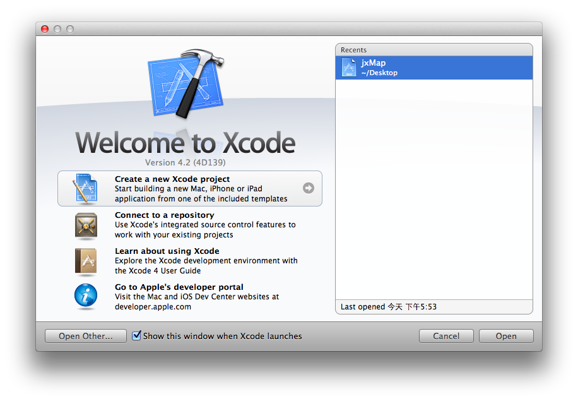Open Learn about using Xcode
The height and width of the screenshot is (401, 578).
167,251
